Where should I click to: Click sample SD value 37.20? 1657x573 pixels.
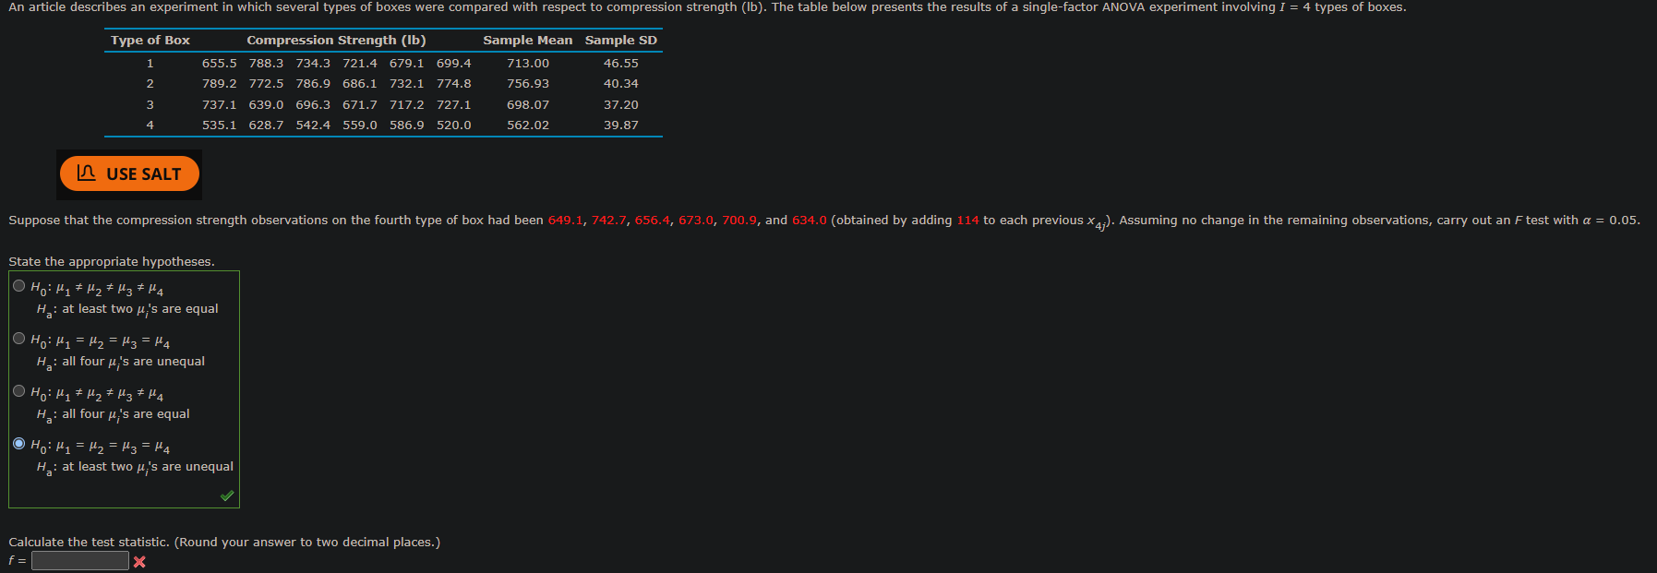(621, 105)
